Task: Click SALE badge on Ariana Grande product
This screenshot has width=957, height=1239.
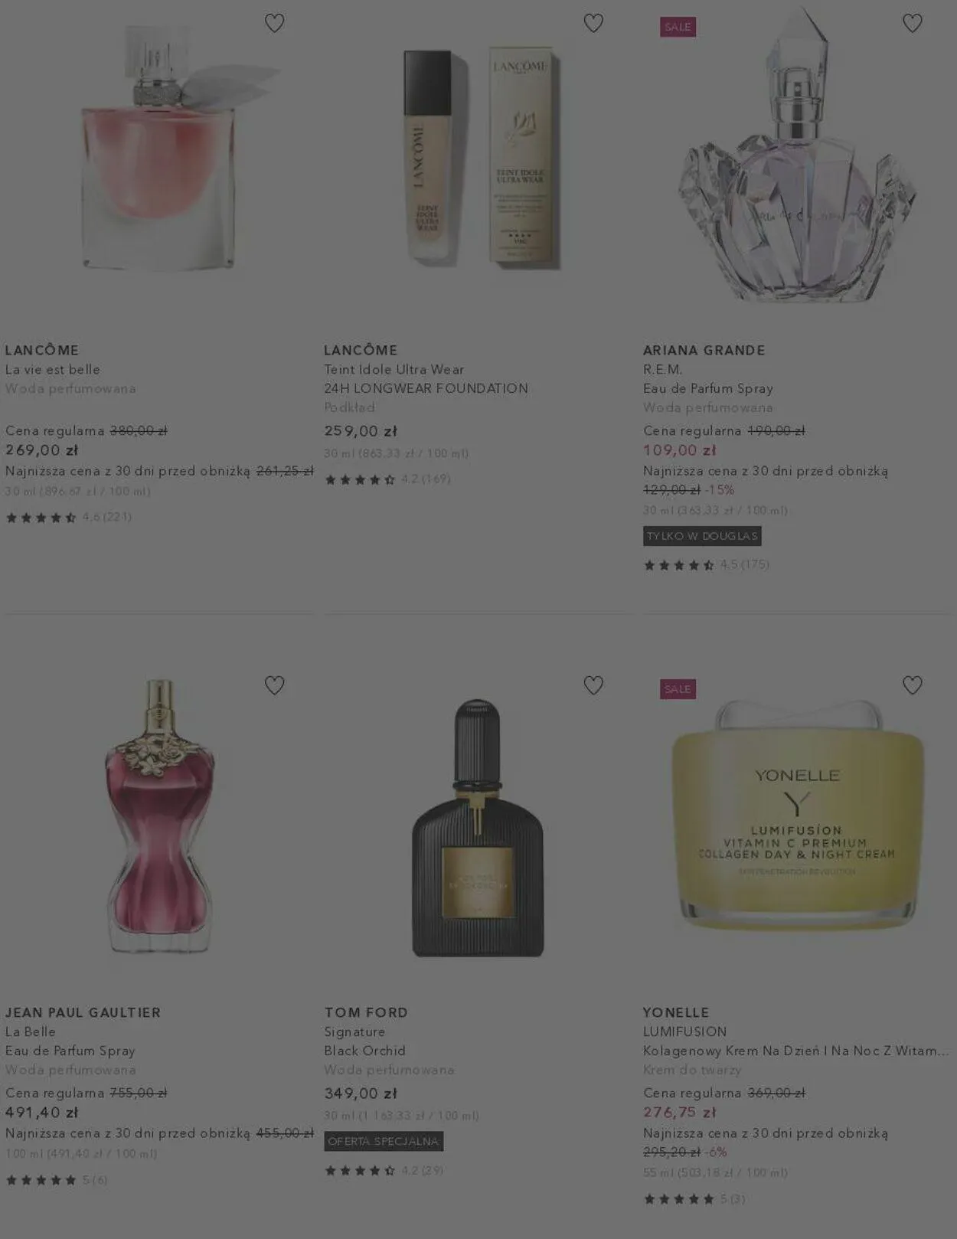Action: point(678,27)
